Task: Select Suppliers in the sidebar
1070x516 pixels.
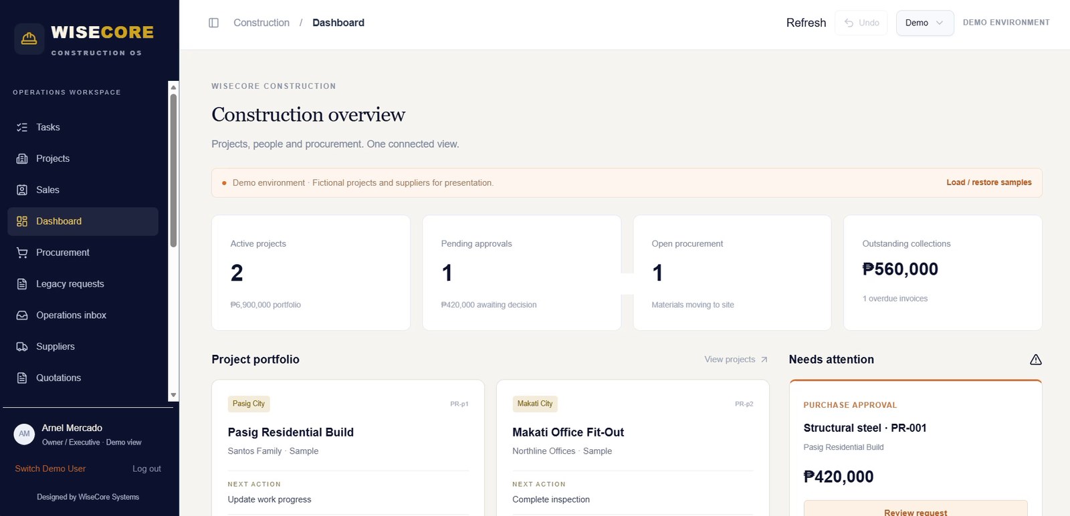Action: click(83, 346)
